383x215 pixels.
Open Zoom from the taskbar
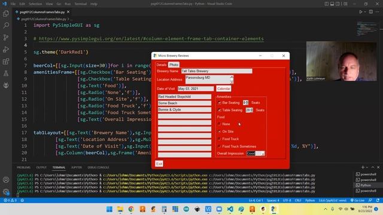click(x=219, y=209)
